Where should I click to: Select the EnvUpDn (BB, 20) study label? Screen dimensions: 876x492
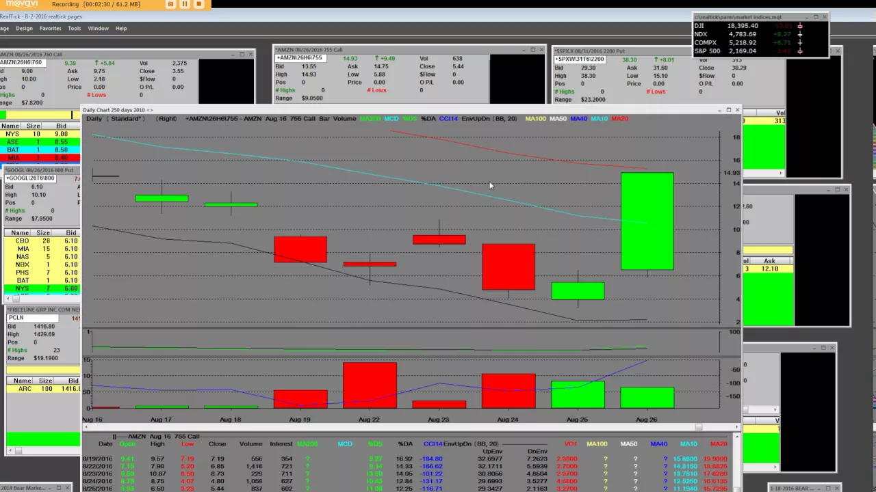(489, 119)
